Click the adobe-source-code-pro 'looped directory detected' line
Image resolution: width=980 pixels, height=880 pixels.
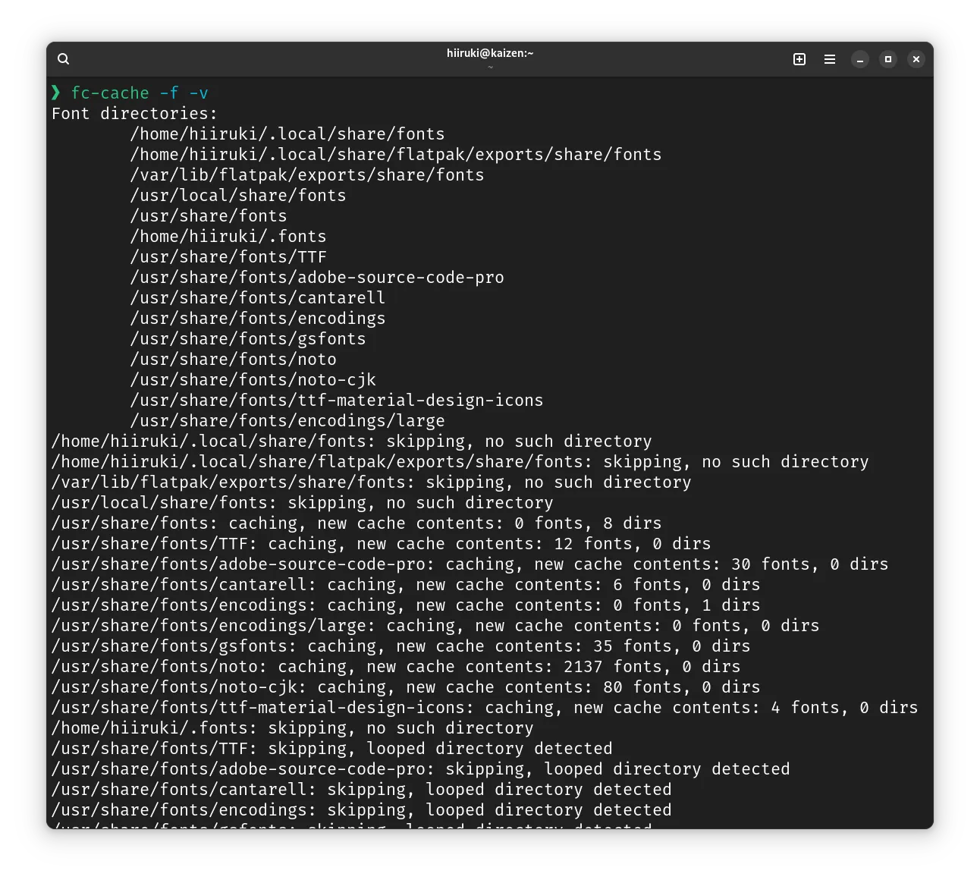(x=420, y=769)
